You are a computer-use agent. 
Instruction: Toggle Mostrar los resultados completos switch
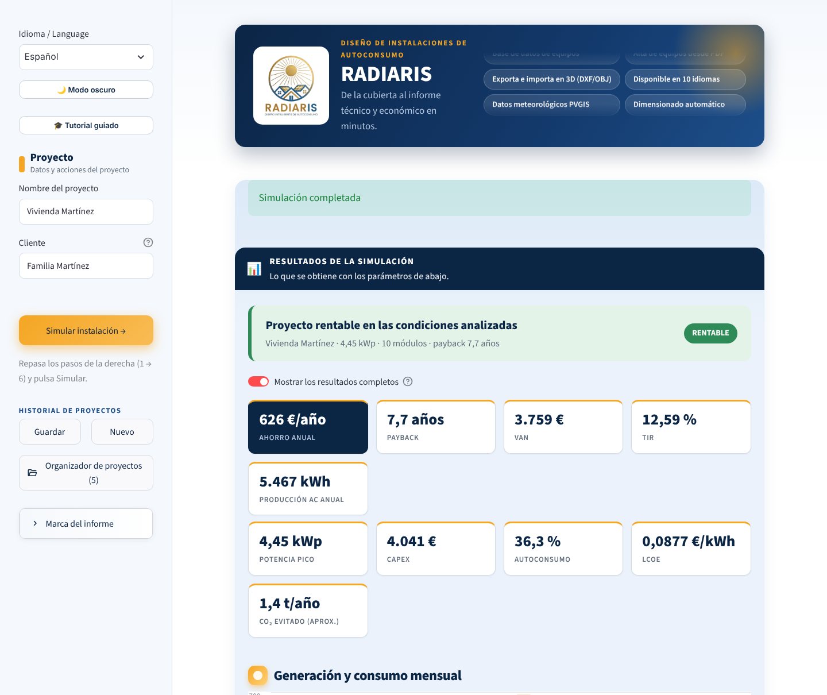click(258, 381)
